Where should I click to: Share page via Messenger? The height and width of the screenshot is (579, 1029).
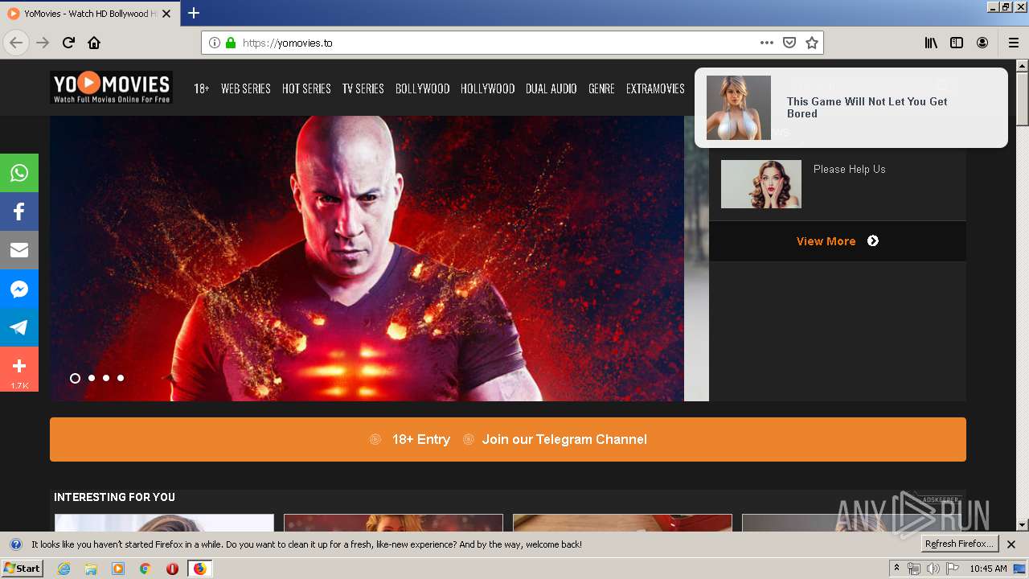19,289
